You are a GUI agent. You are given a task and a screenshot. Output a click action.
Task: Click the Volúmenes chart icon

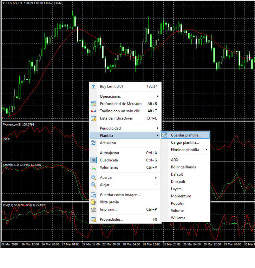click(x=94, y=168)
